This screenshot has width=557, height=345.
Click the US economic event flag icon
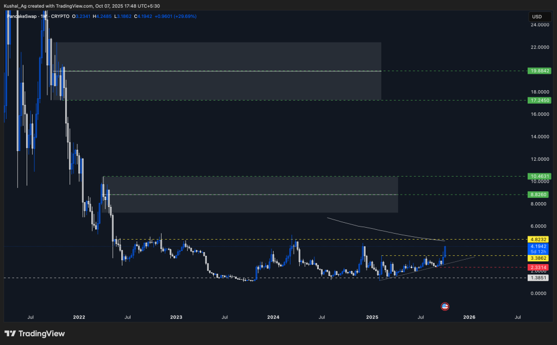[x=445, y=306]
